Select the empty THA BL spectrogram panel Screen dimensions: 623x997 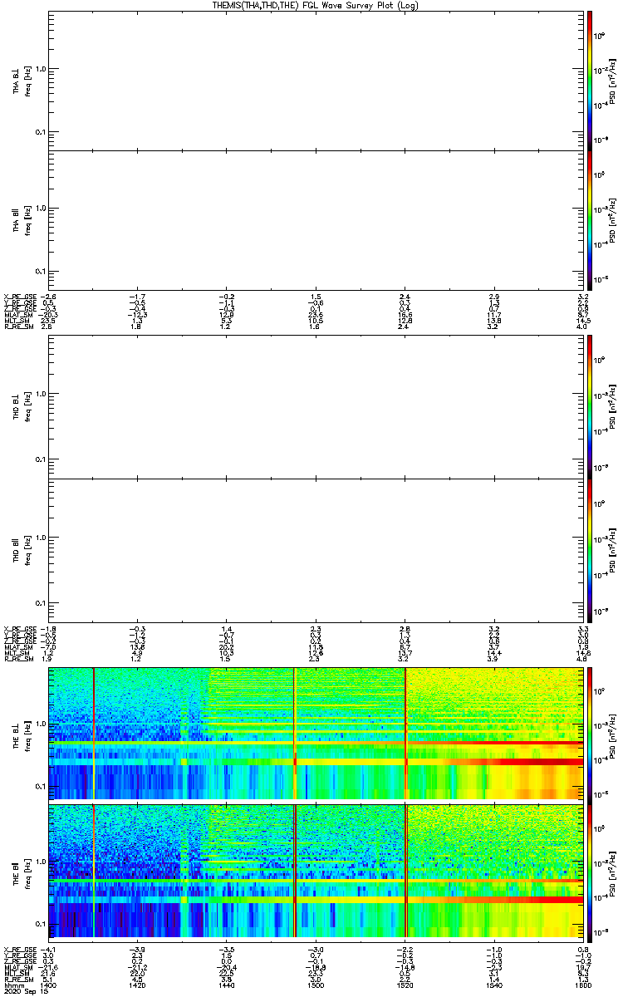[x=315, y=81]
